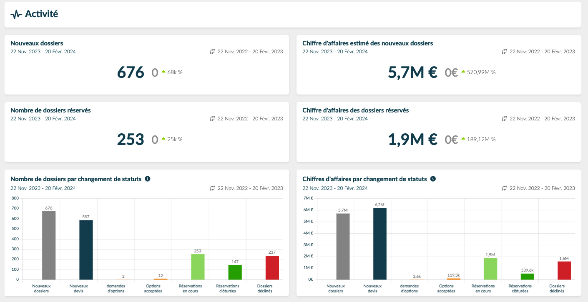The image size is (588, 302).
Task: Click info icon beside Chiffres d'affaires chart title
Action: coord(433,179)
